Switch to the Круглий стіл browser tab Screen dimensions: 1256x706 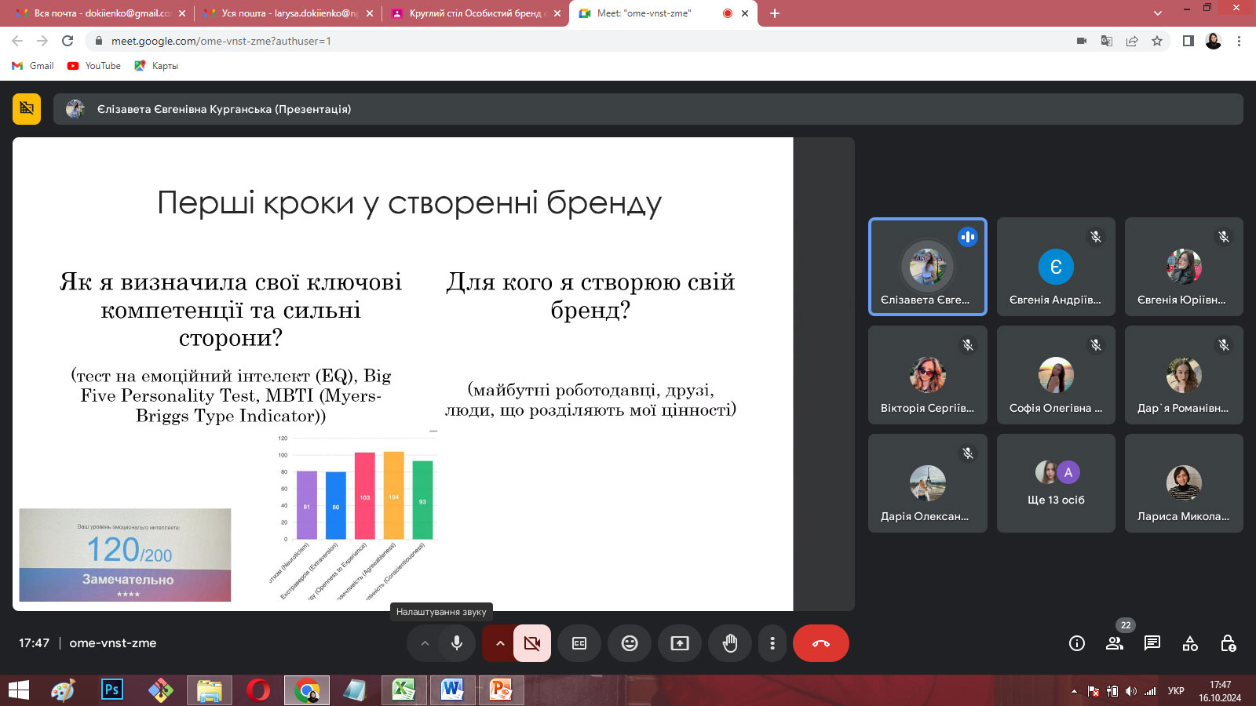475,13
